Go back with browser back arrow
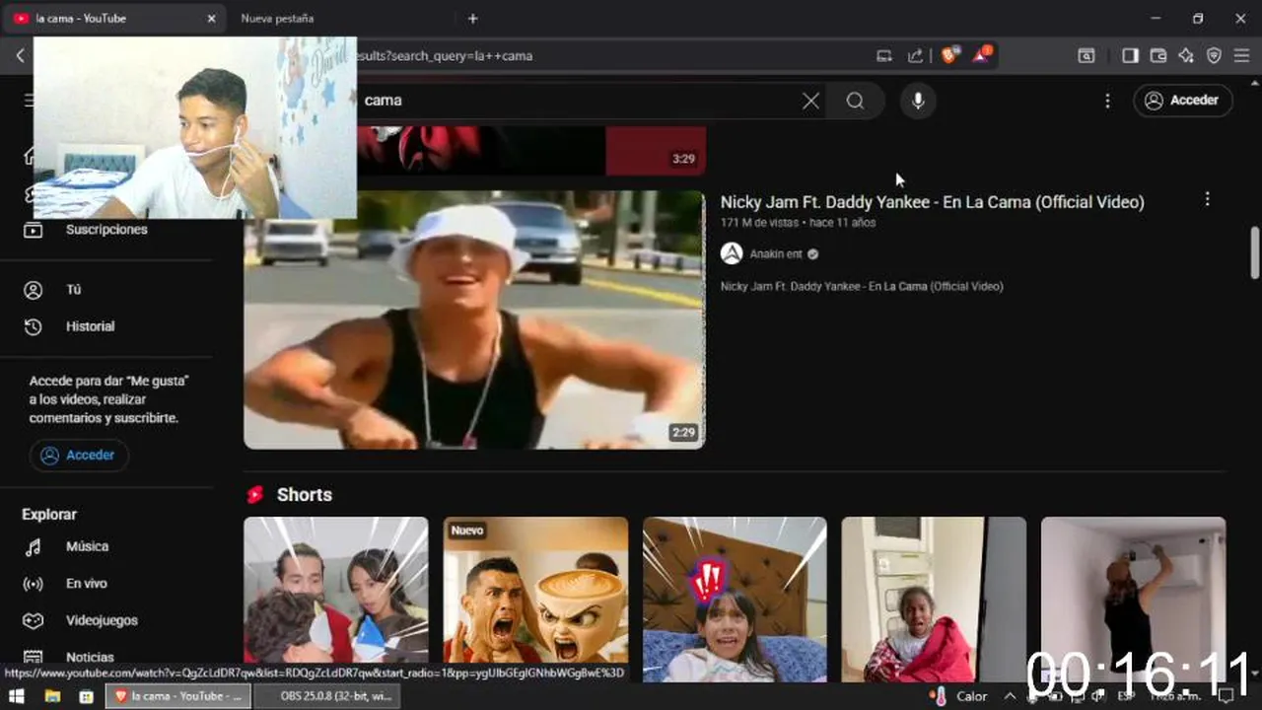 (x=20, y=56)
